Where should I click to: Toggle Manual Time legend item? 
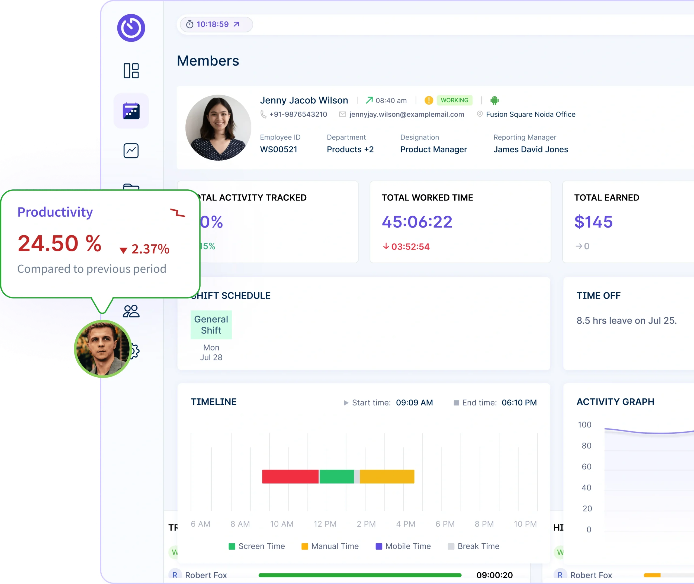click(x=330, y=546)
